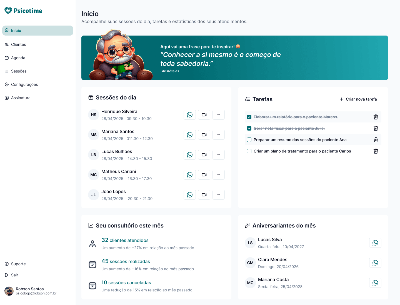The image size is (400, 305).
Task: Open more options for Lucas Bulhões session
Action: [x=219, y=155]
